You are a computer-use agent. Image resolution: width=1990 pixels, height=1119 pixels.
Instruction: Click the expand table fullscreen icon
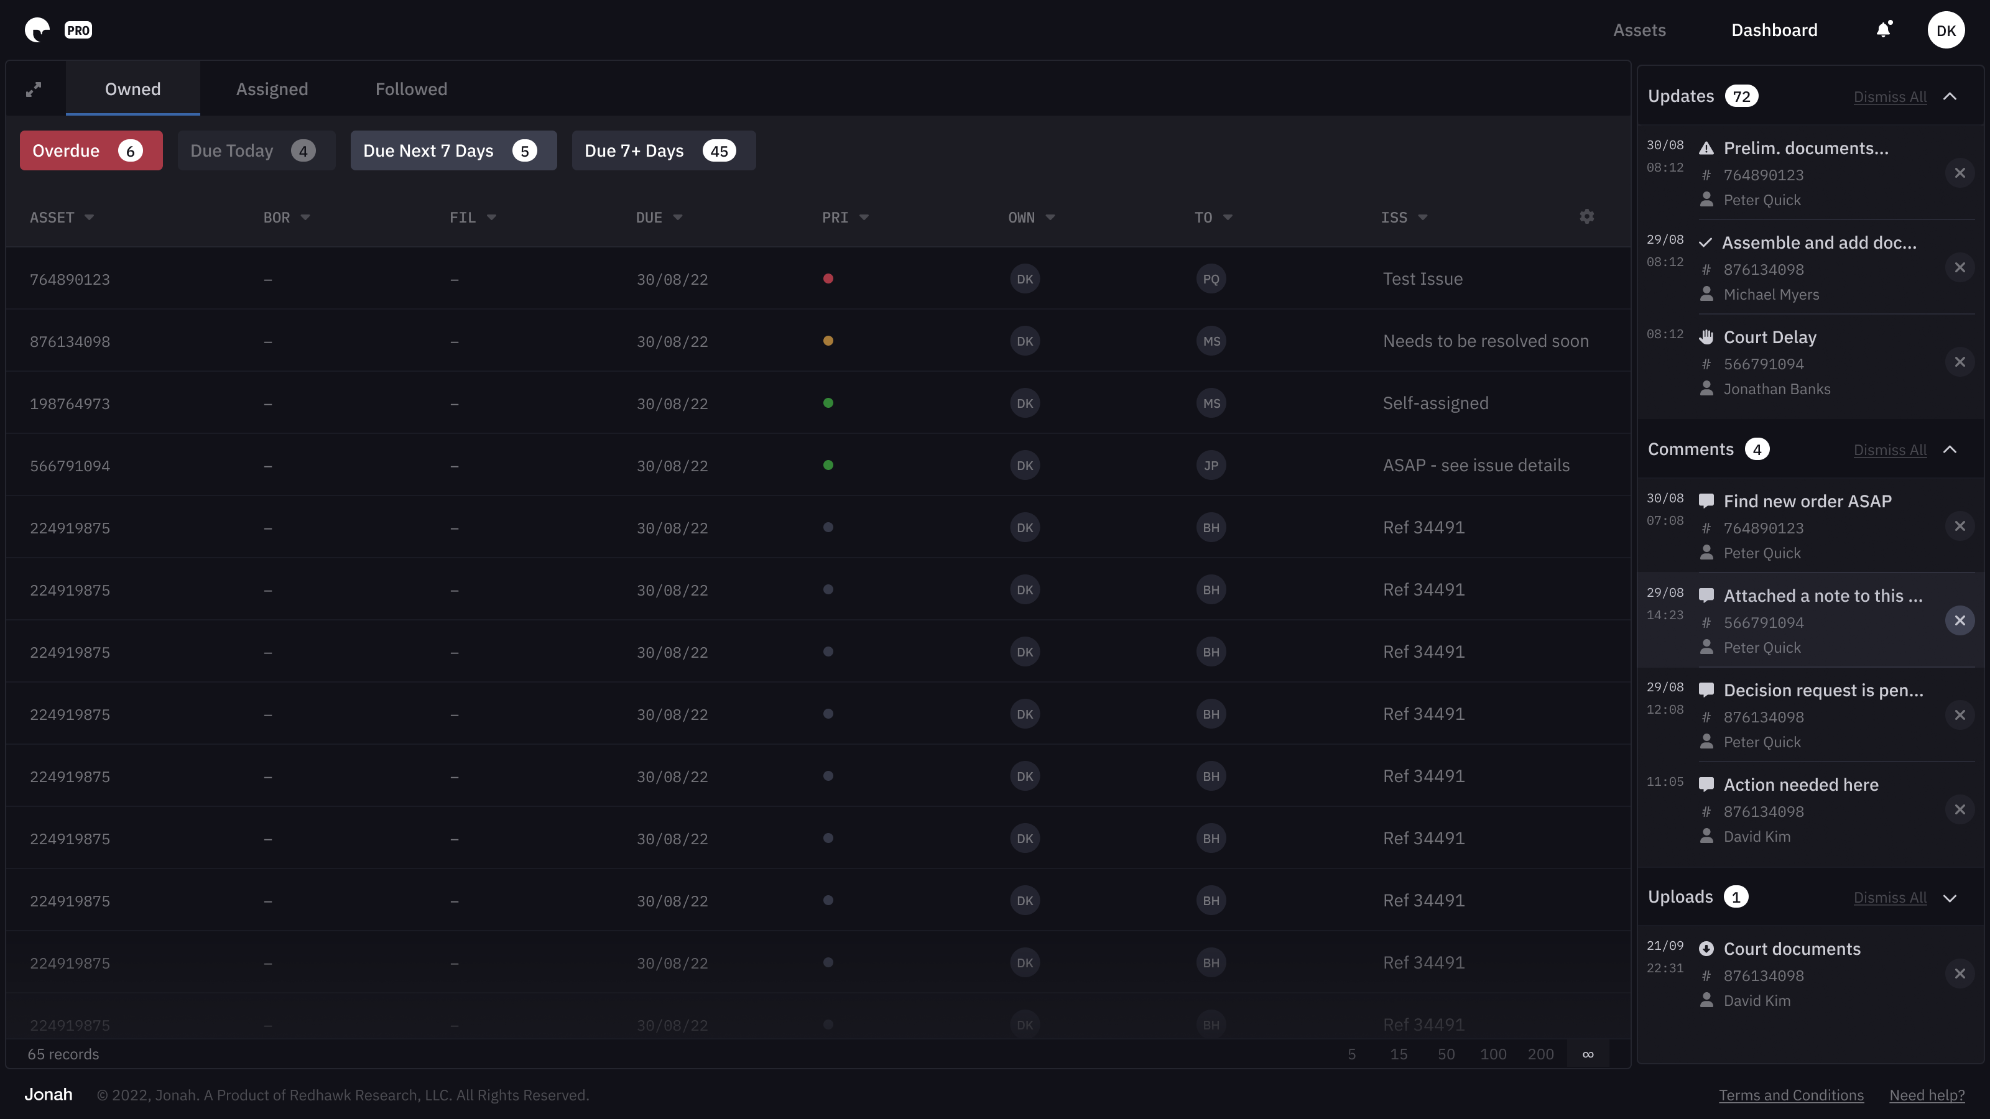(x=33, y=90)
